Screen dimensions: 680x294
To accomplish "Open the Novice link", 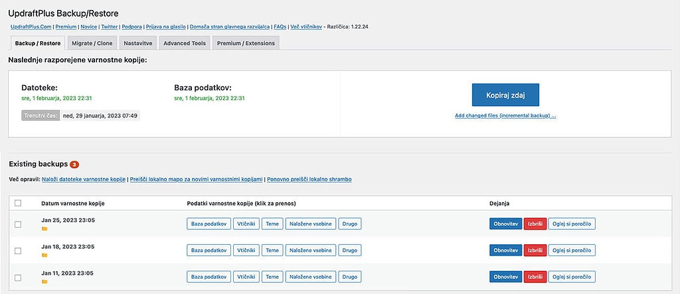I will coord(89,27).
